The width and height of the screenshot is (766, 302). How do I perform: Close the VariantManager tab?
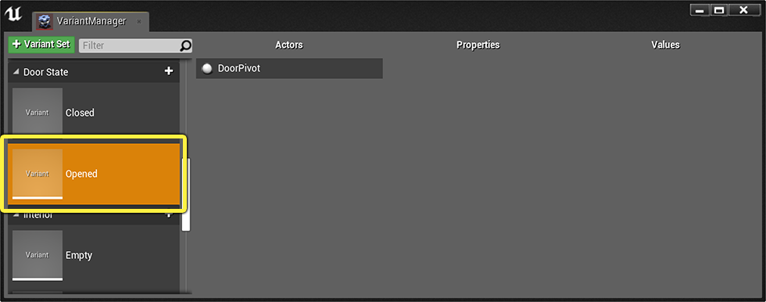point(139,21)
